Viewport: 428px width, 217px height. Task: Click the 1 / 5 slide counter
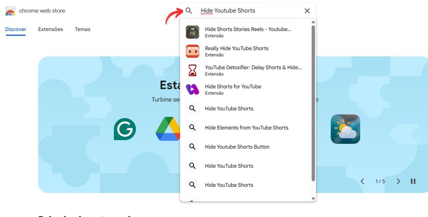380,181
